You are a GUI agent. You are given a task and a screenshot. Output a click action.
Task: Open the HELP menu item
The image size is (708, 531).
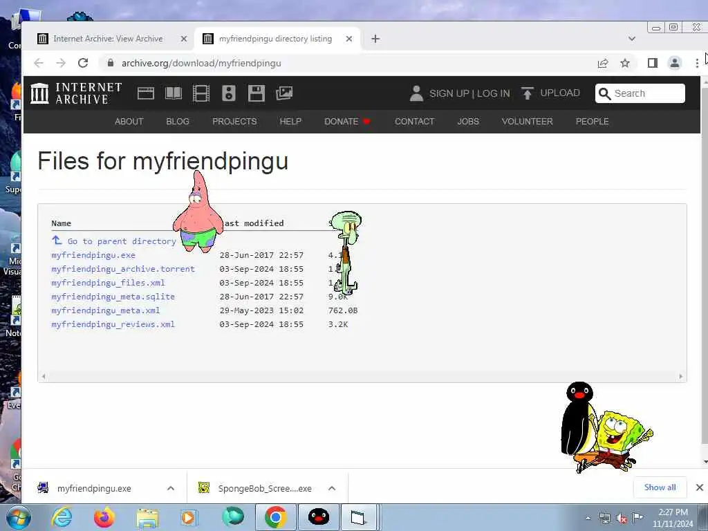[290, 122]
